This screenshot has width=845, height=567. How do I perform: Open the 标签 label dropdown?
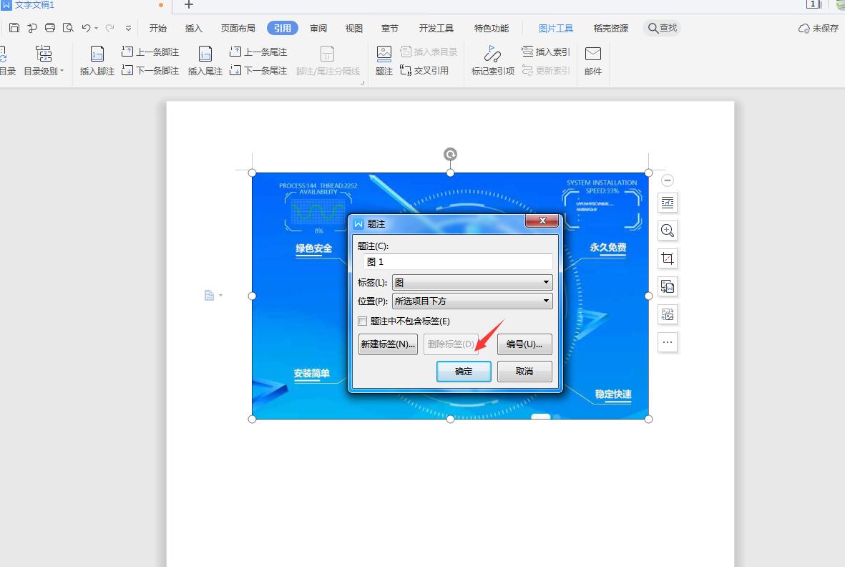pyautogui.click(x=472, y=282)
